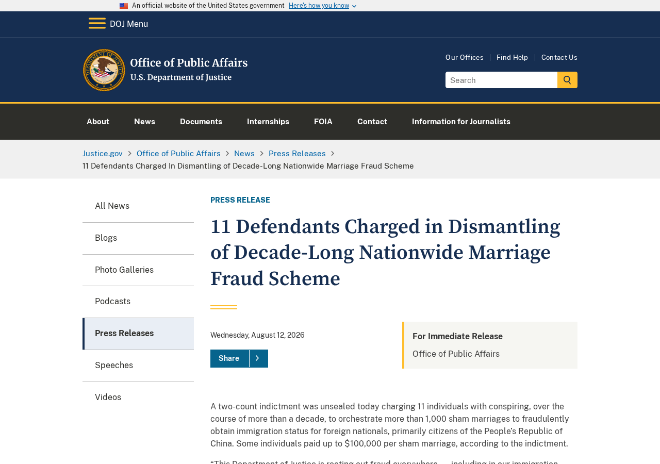This screenshot has height=464, width=660.
Task: Open the Press Releases breadcrumb link
Action: pyautogui.click(x=297, y=154)
